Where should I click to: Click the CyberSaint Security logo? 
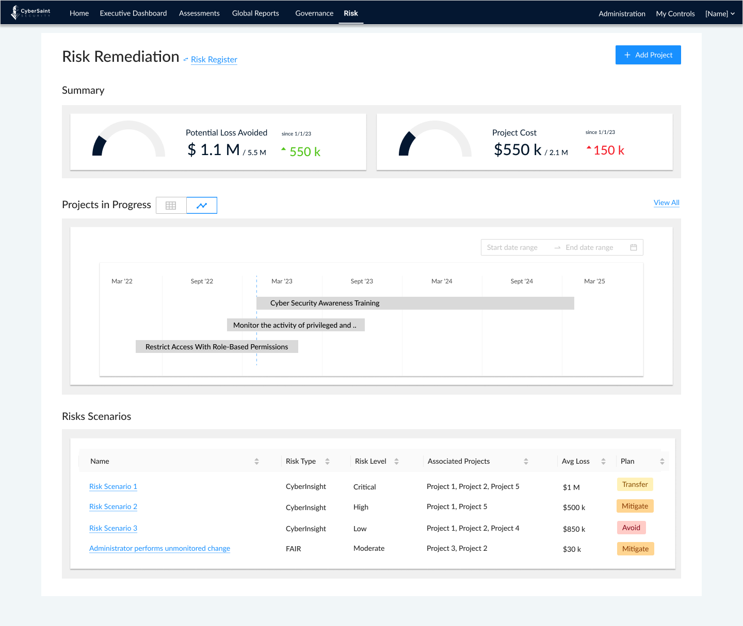pyautogui.click(x=31, y=12)
